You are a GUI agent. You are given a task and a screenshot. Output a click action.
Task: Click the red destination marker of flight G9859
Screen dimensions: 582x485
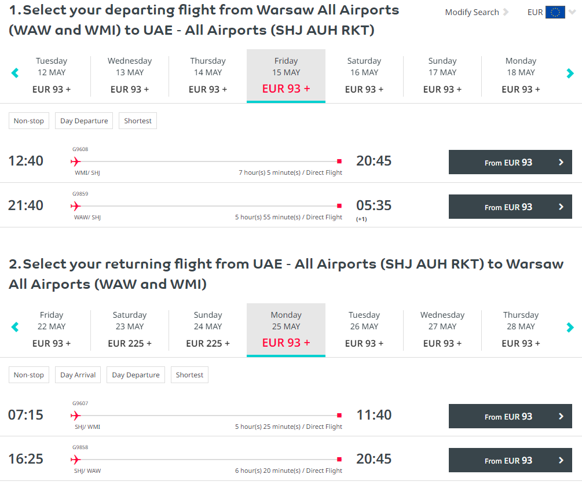pyautogui.click(x=339, y=205)
